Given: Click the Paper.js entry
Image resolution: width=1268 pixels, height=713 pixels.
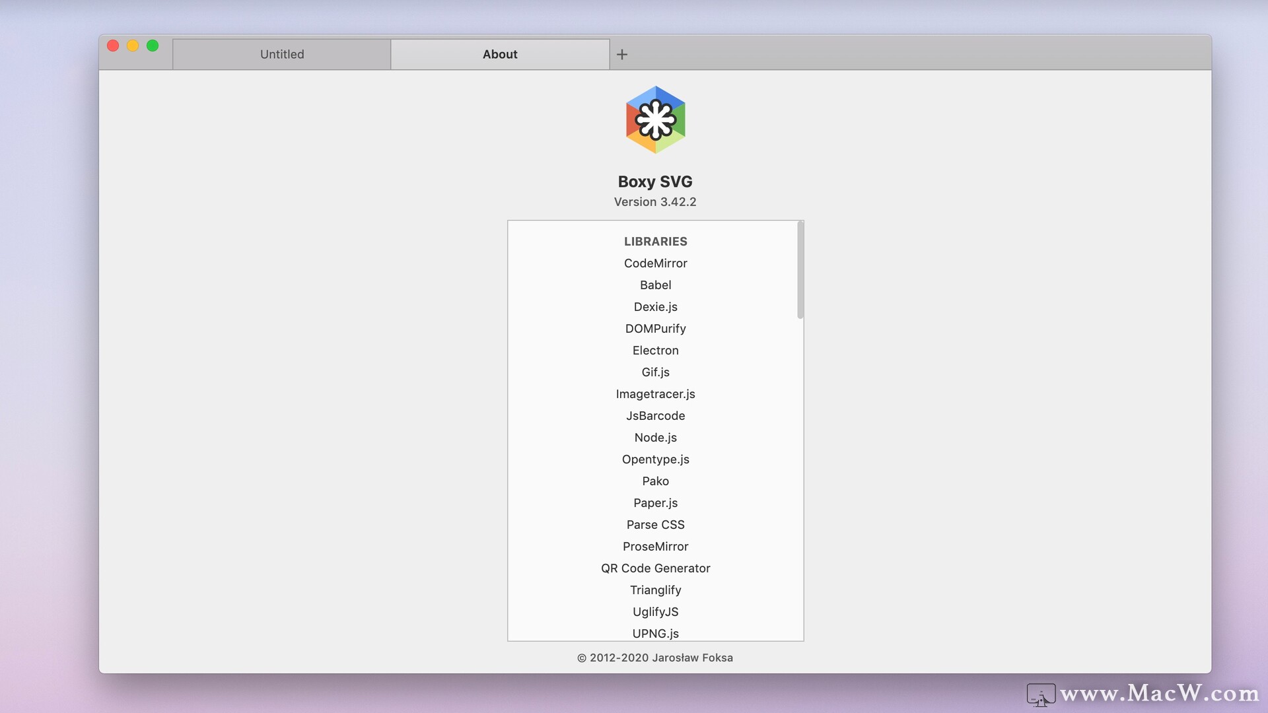Looking at the screenshot, I should coord(656,503).
